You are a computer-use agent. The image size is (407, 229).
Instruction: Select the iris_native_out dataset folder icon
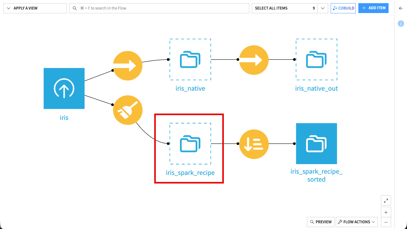(x=316, y=59)
